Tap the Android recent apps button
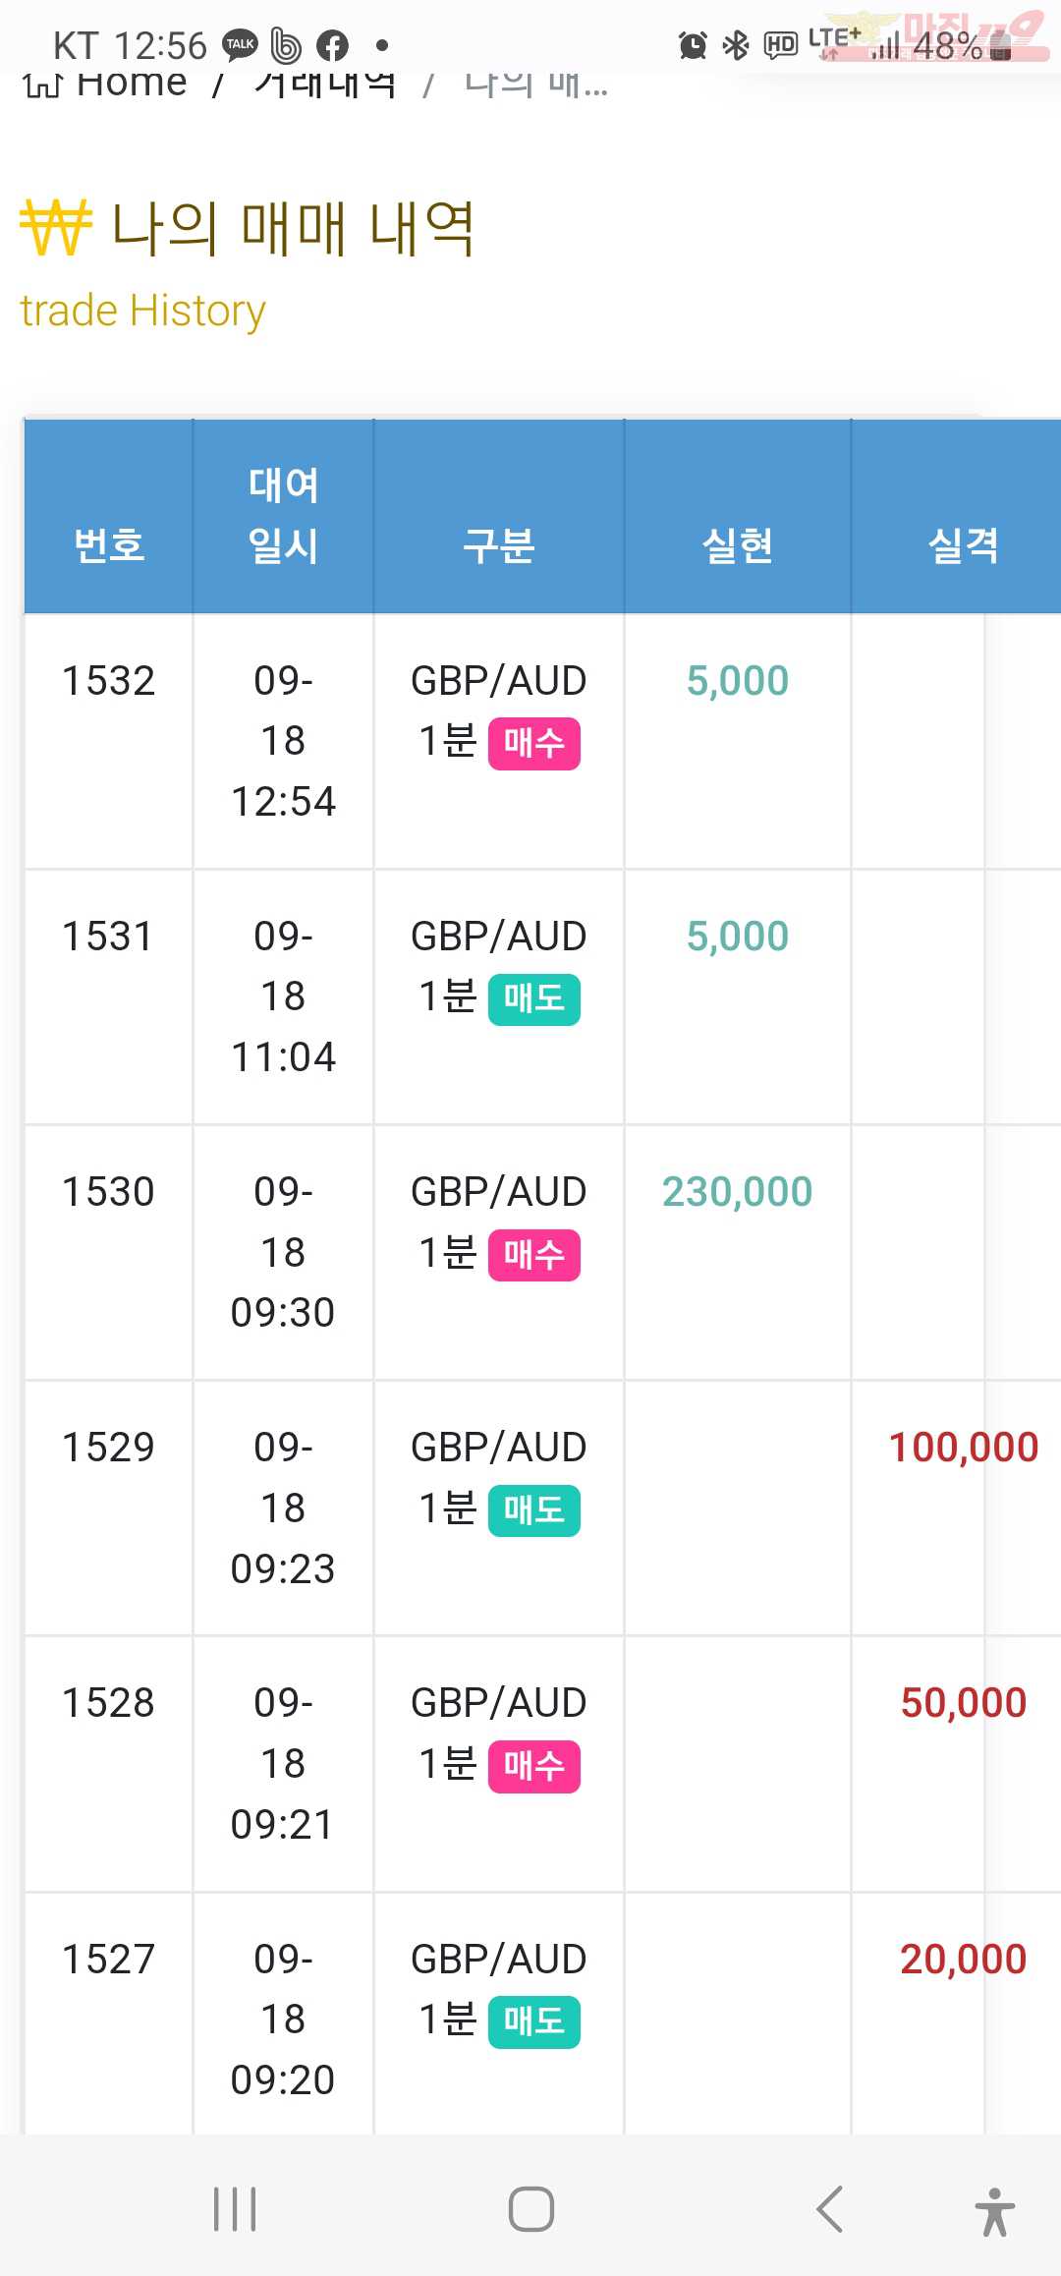 click(235, 2209)
